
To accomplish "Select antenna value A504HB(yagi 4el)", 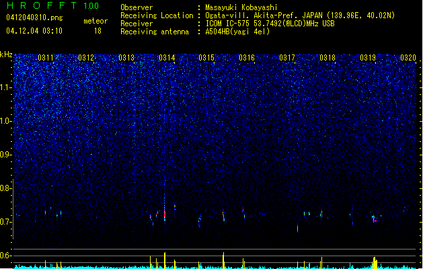I will pyautogui.click(x=237, y=32).
